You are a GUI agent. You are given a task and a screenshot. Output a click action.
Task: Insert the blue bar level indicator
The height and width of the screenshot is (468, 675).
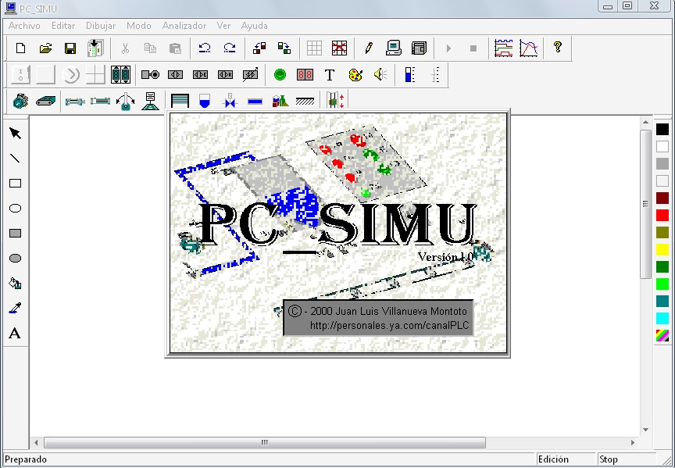pyautogui.click(x=410, y=75)
